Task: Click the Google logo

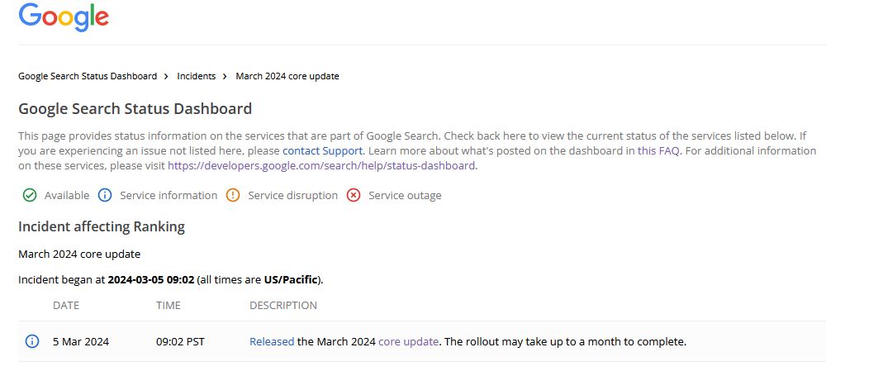Action: (64, 17)
